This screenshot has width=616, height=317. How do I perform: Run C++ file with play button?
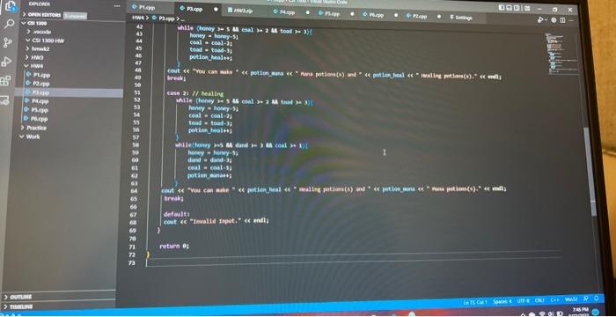point(541,19)
